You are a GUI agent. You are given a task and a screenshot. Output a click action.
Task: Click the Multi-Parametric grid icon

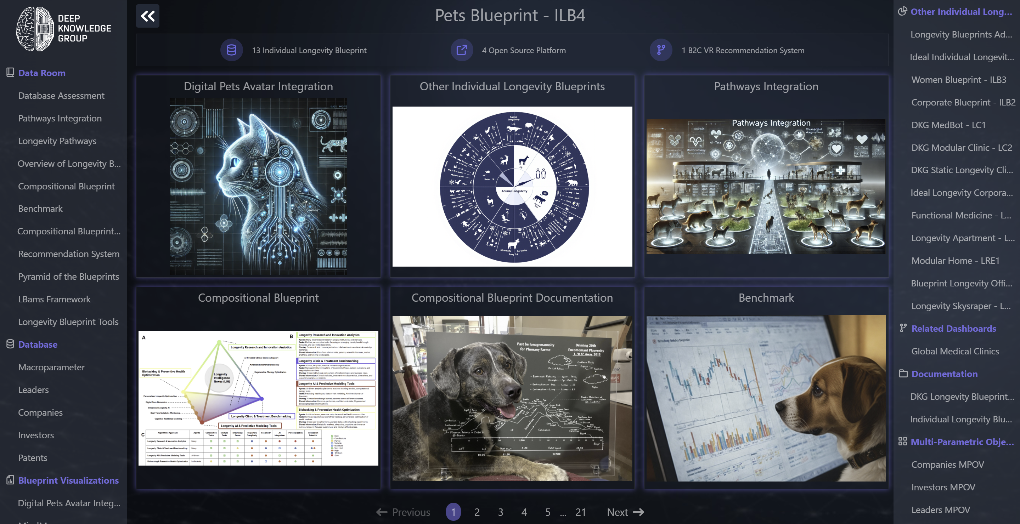pos(902,441)
